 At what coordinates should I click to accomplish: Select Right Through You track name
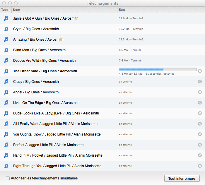coord(57,166)
